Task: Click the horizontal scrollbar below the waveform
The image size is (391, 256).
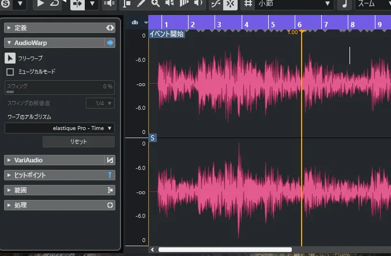Action: click(x=225, y=250)
